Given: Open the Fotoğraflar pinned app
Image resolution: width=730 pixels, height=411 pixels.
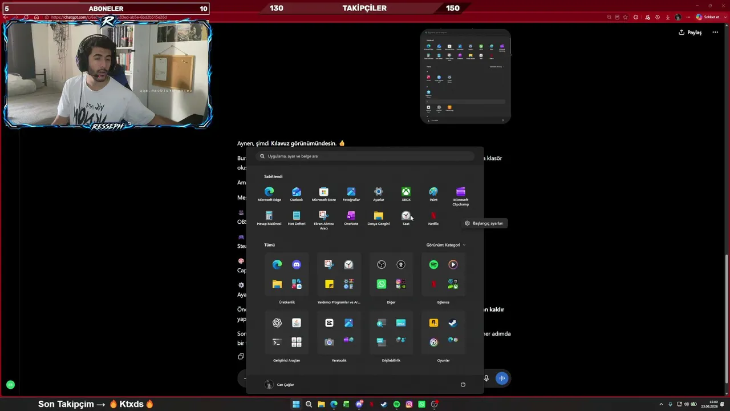Looking at the screenshot, I should [351, 194].
